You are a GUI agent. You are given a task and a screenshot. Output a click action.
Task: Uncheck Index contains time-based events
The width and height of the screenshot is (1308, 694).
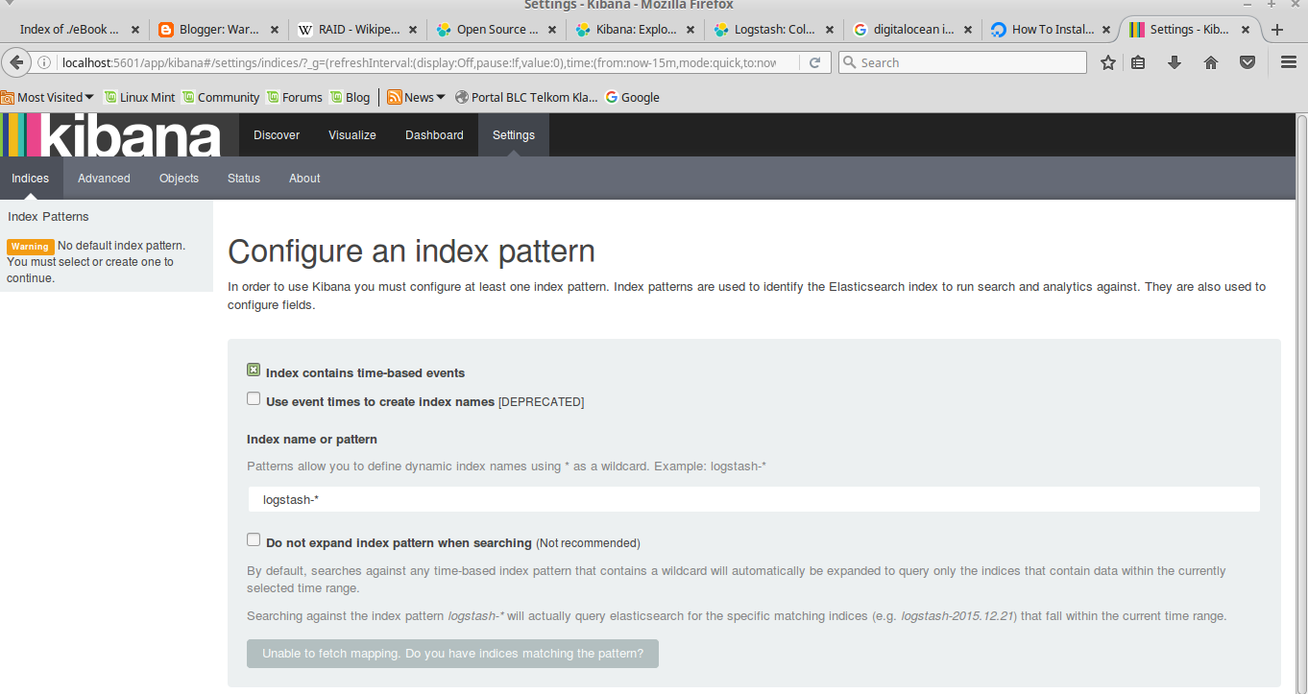pos(253,369)
